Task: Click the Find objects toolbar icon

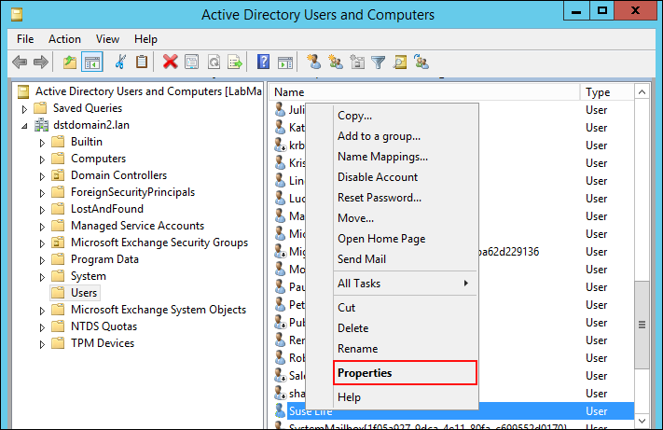Action: [400, 62]
